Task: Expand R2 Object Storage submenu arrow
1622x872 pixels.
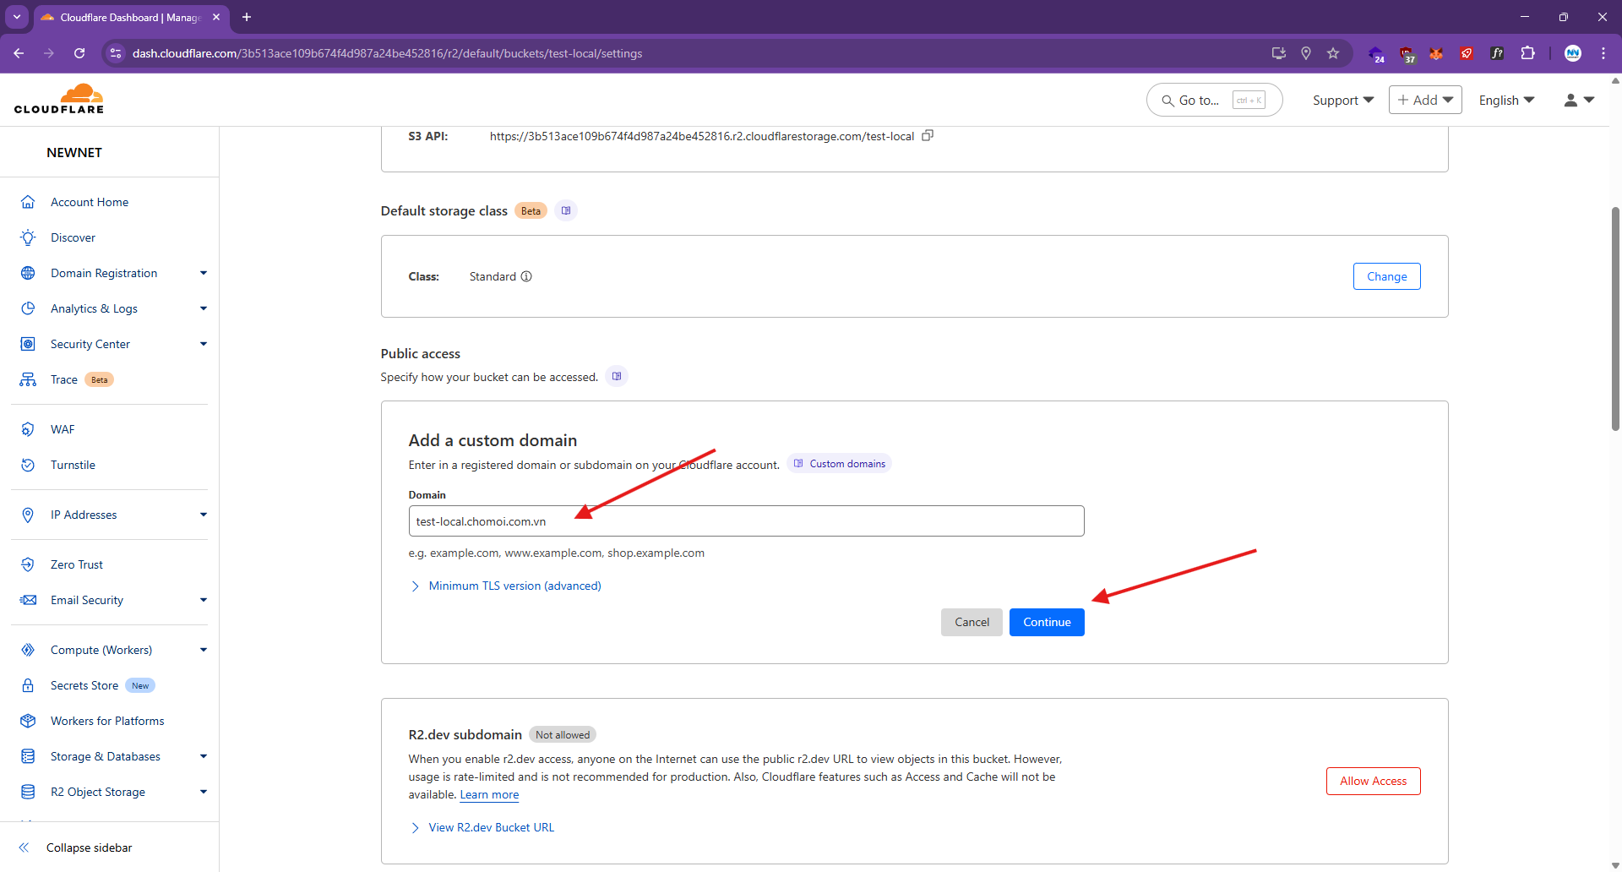Action: tap(204, 792)
